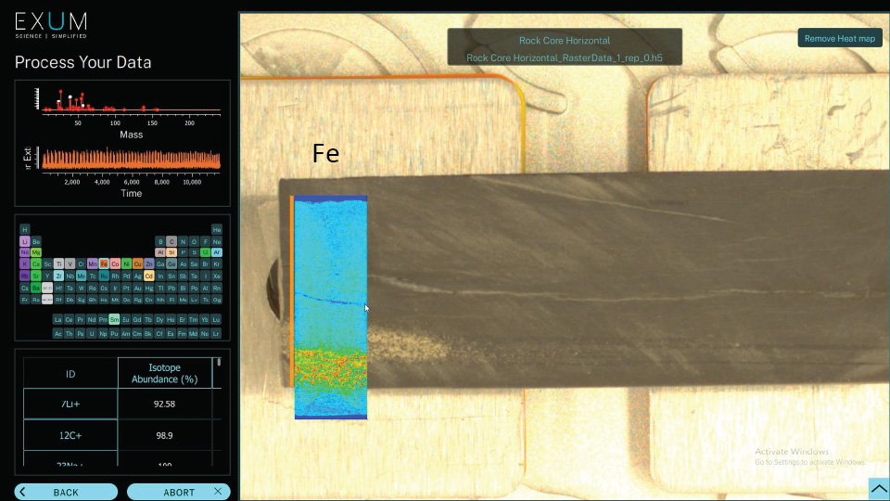
Task: Pick the Cl element tile
Action: coord(206,252)
